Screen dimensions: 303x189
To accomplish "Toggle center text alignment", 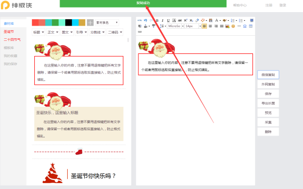I will [x=210, y=26].
